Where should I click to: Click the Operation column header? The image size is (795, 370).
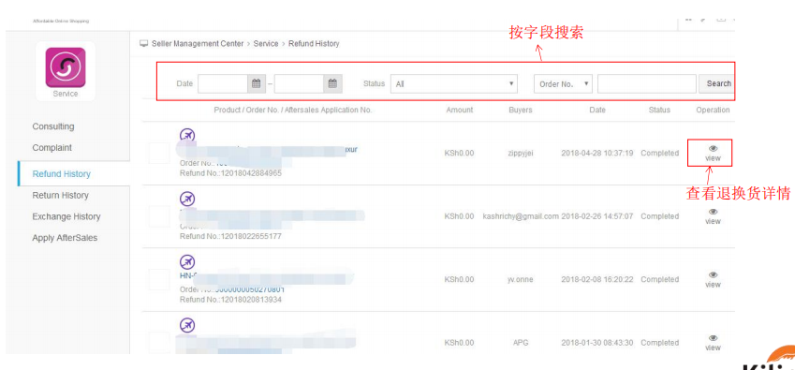(713, 110)
